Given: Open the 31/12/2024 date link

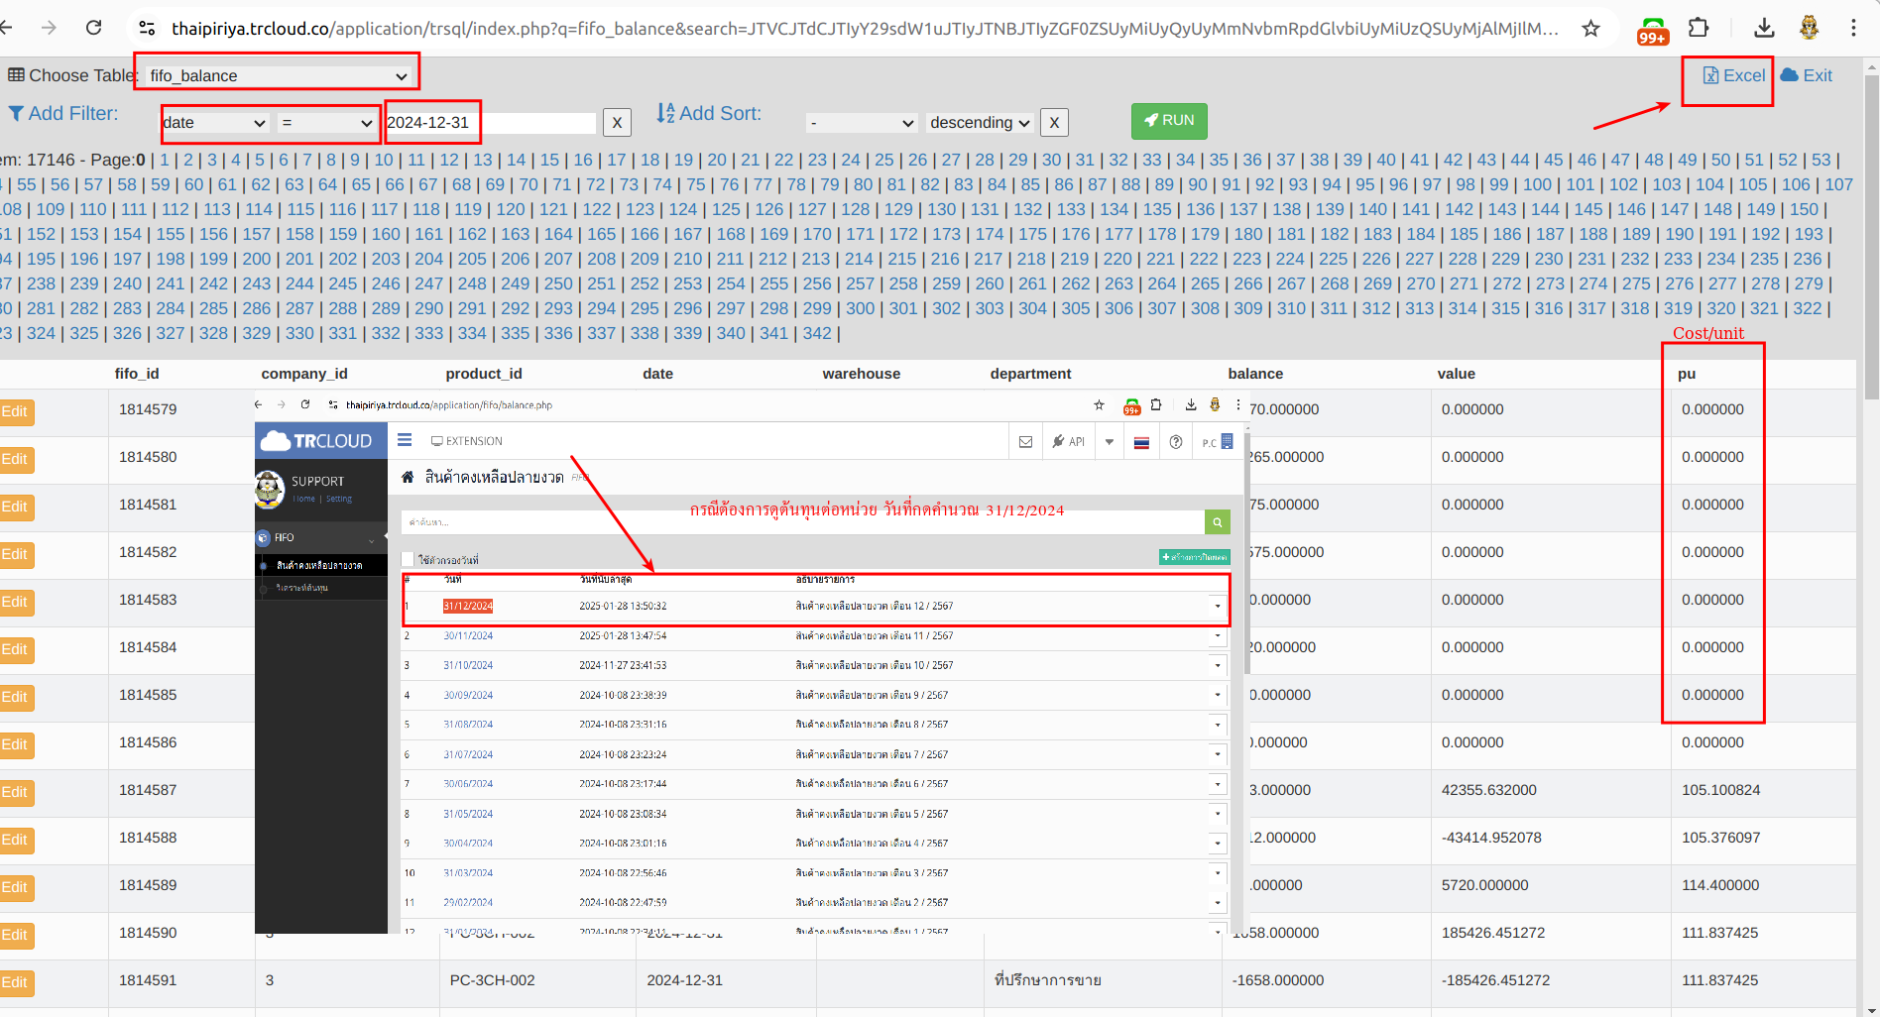Looking at the screenshot, I should click(468, 606).
